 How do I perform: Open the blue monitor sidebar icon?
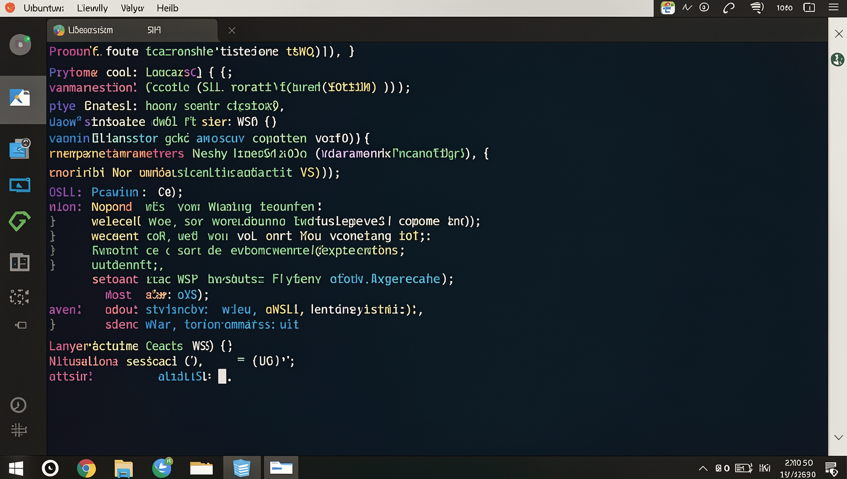(x=20, y=185)
